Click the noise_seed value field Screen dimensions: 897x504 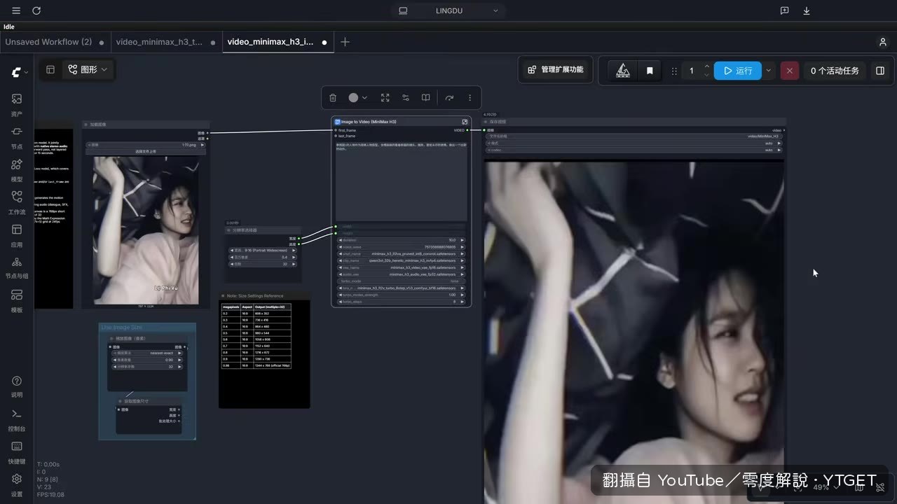coord(401,247)
